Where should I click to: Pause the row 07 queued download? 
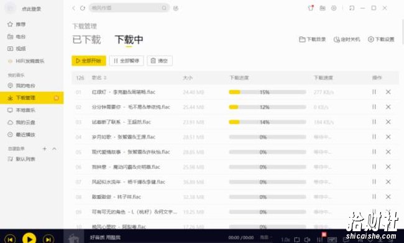coord(374,182)
